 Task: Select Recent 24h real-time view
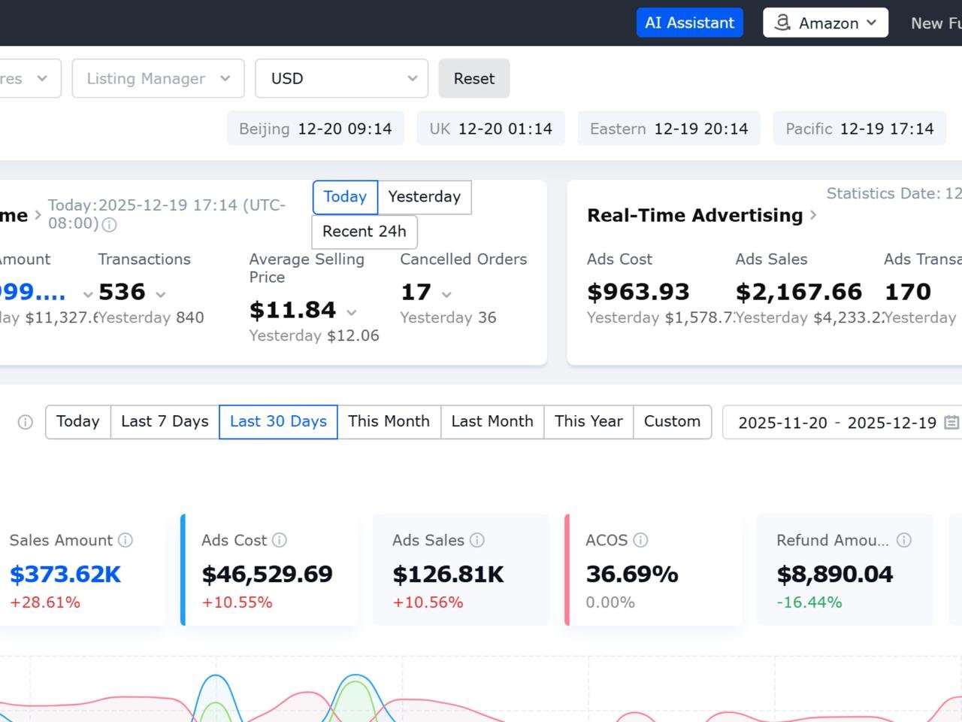pos(365,232)
